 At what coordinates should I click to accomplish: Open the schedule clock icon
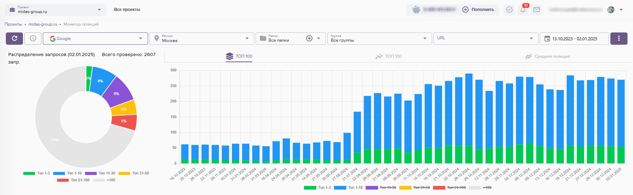33,39
